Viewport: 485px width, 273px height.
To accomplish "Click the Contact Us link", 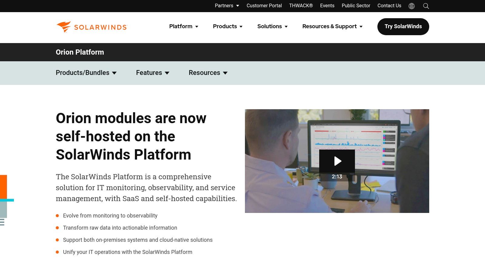I will [x=389, y=5].
